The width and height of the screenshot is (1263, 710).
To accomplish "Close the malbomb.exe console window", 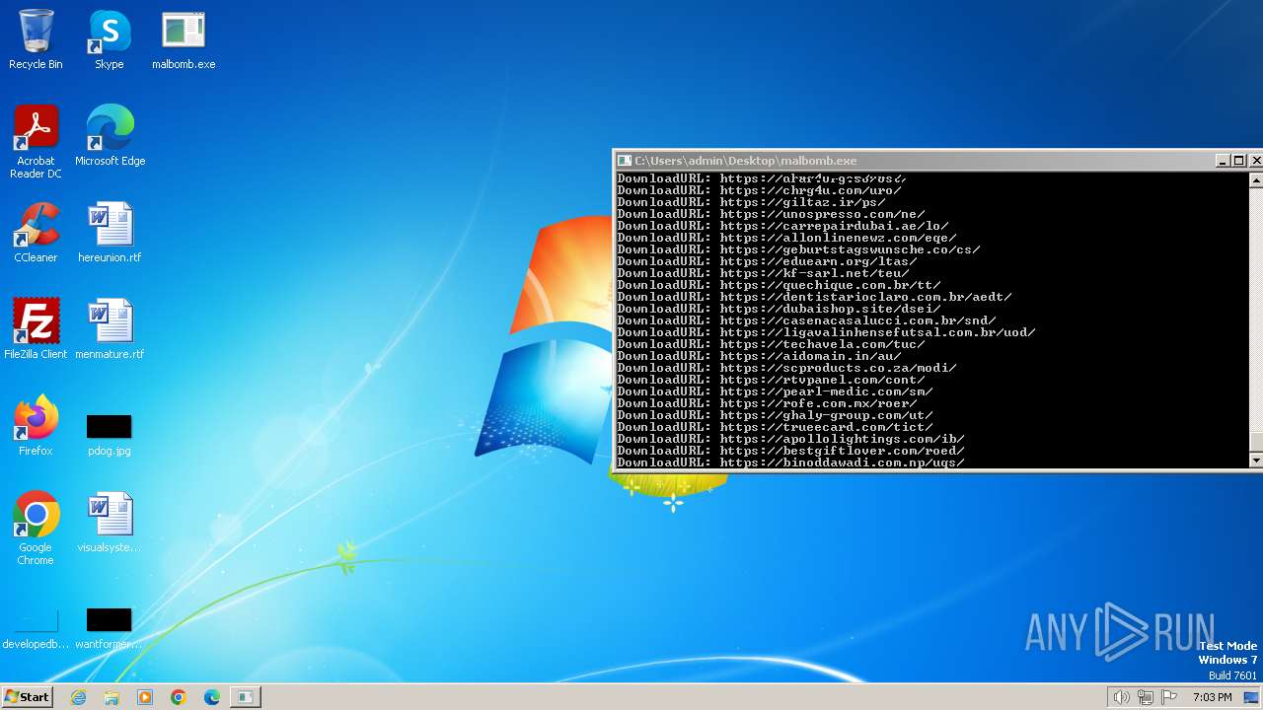I will [x=1255, y=161].
